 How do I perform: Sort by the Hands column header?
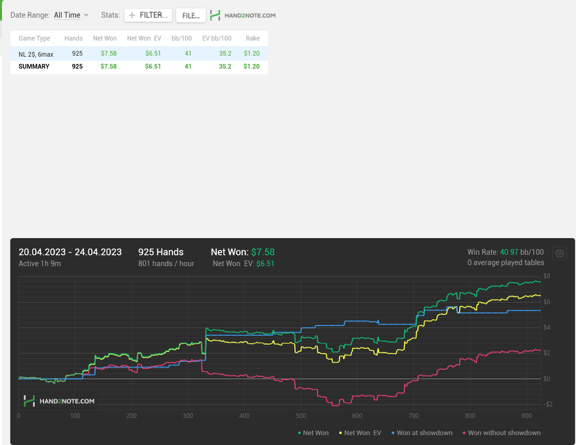click(73, 38)
